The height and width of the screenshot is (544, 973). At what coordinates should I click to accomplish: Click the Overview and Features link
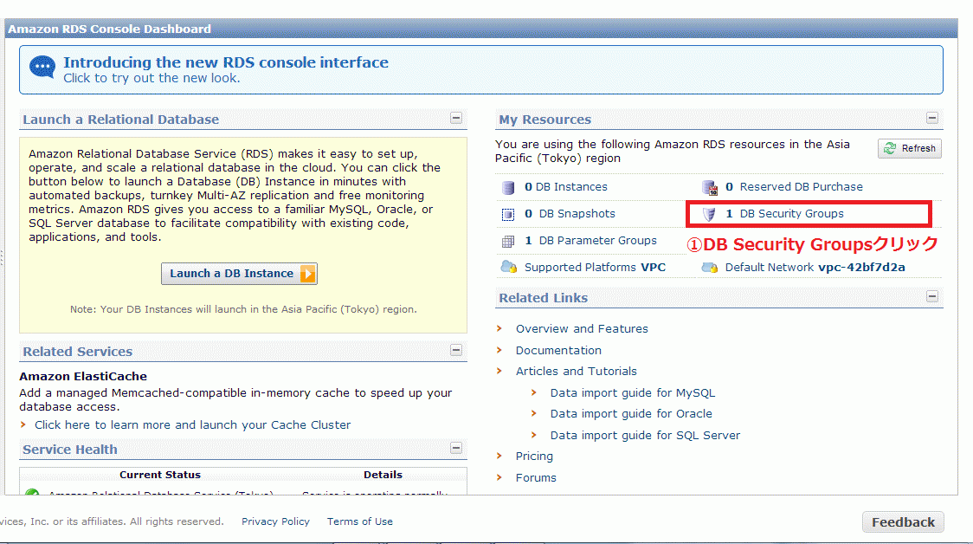pyautogui.click(x=582, y=328)
